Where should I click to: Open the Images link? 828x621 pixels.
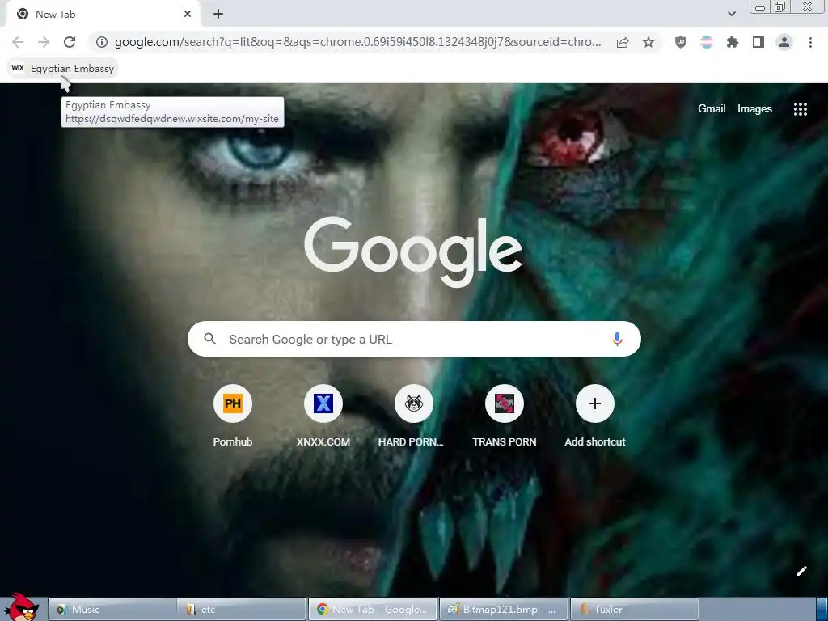[x=754, y=109]
